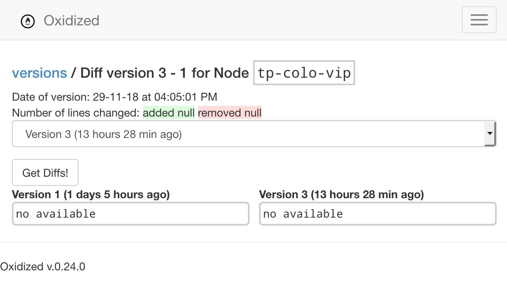Navigate back using the versions link
507x283 pixels.
(39, 73)
